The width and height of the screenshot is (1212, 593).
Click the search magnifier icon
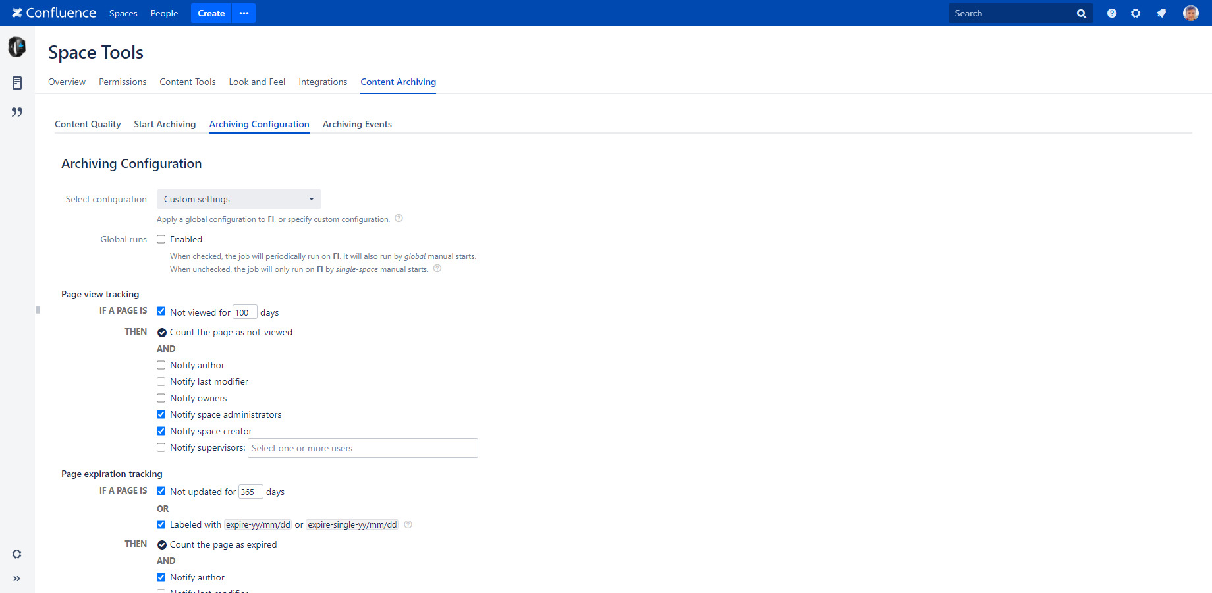point(1082,14)
